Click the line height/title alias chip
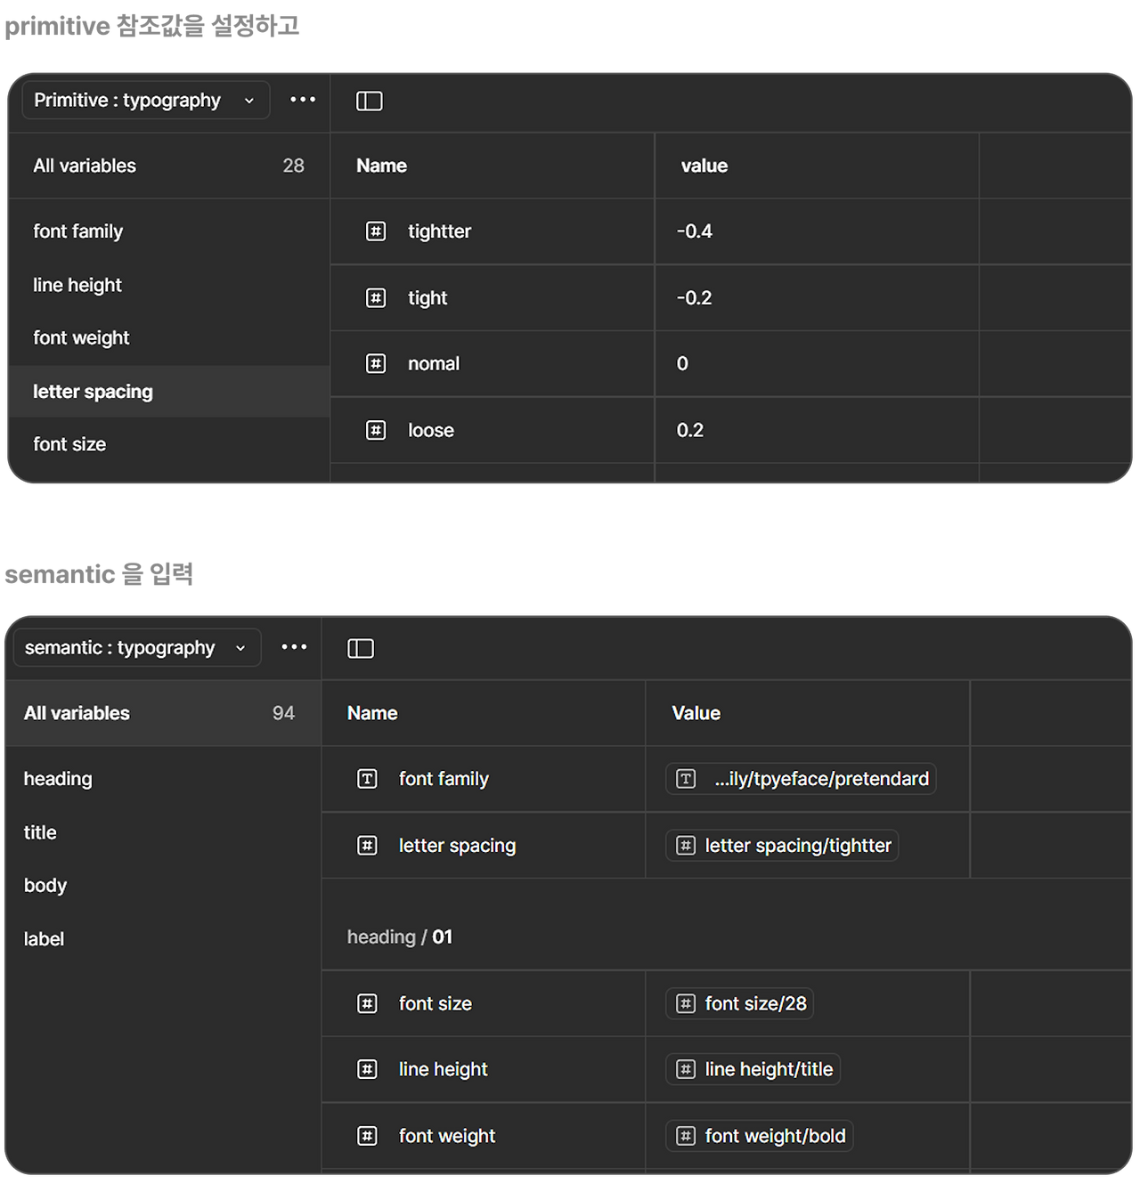The image size is (1140, 1200). click(753, 1069)
